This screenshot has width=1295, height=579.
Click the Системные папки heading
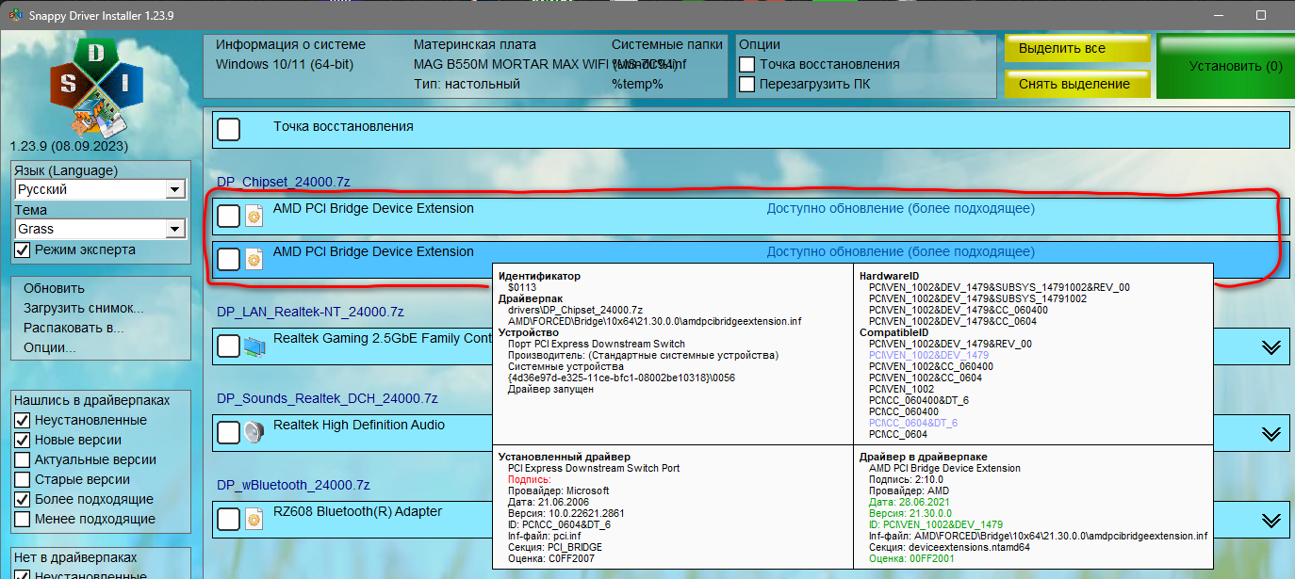click(667, 44)
